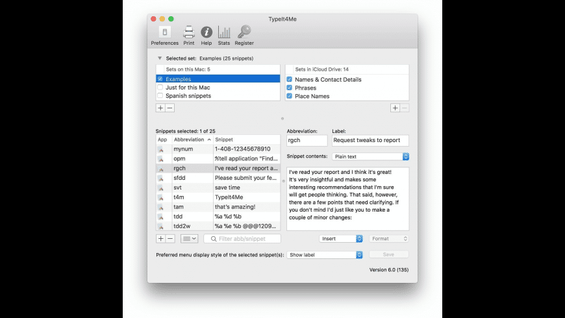Screen dimensions: 565x318
Task: Uncheck the Phrases iCloud set
Action: 290,88
